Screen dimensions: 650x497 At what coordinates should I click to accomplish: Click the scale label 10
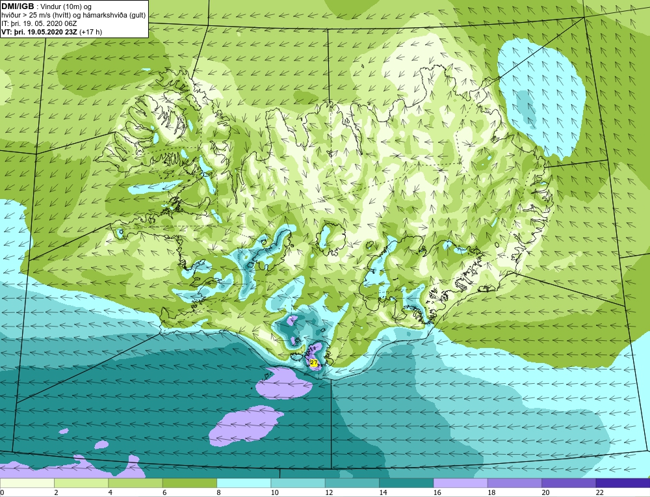[275, 492]
